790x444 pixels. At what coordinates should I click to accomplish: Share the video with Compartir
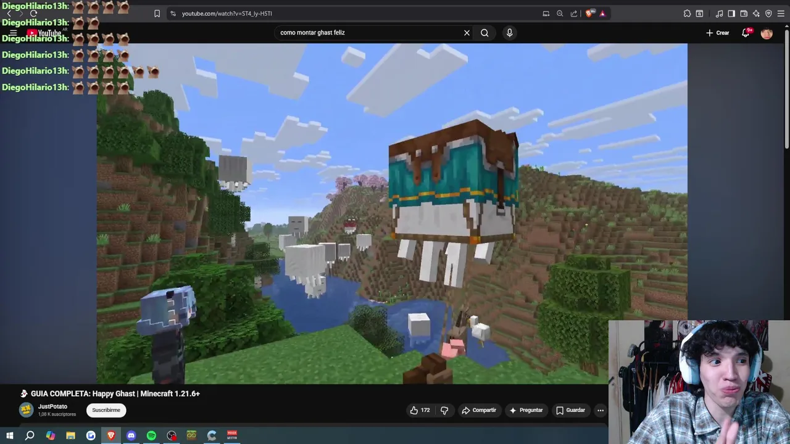479,410
